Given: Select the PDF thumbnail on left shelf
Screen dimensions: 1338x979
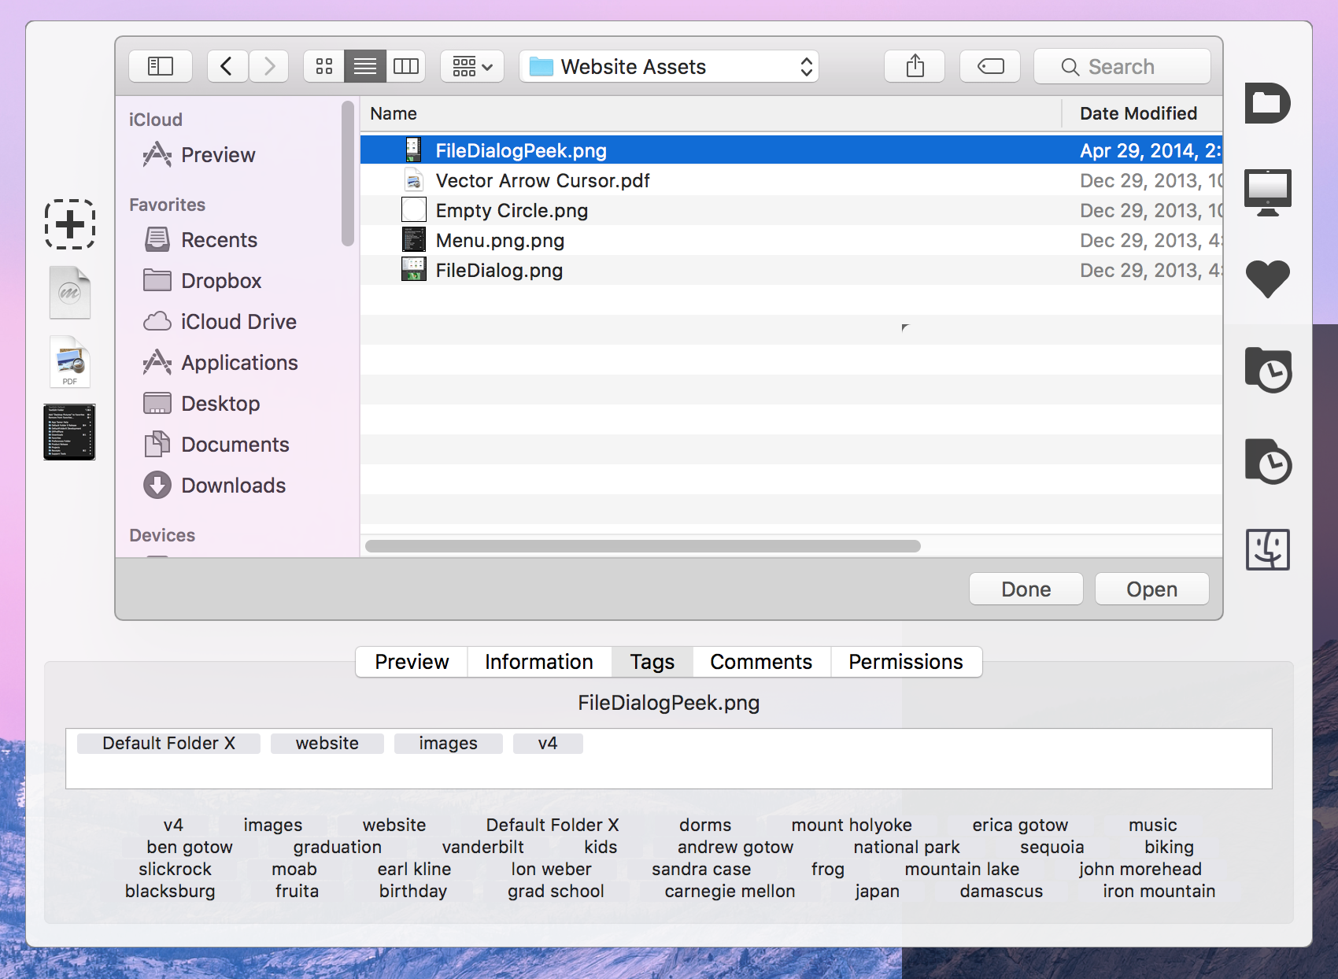Looking at the screenshot, I should [70, 362].
